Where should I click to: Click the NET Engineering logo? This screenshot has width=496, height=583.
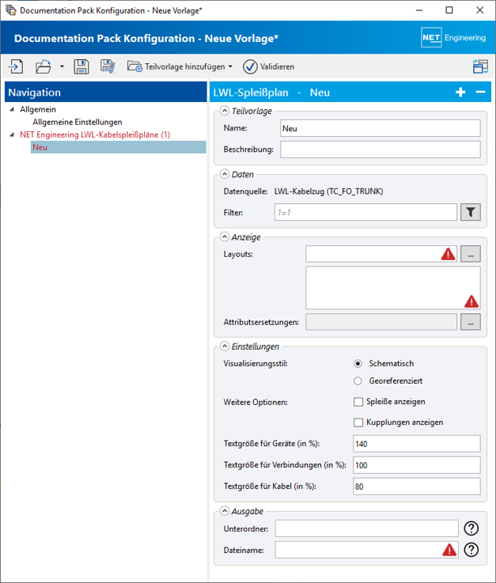(x=454, y=37)
